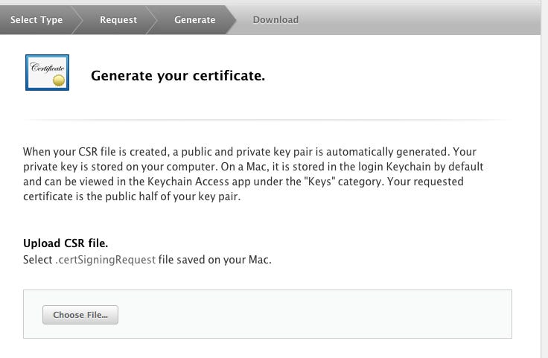Click the "saved on your Mac" instruction text
Screen dimensions: 548x358
pos(215,260)
